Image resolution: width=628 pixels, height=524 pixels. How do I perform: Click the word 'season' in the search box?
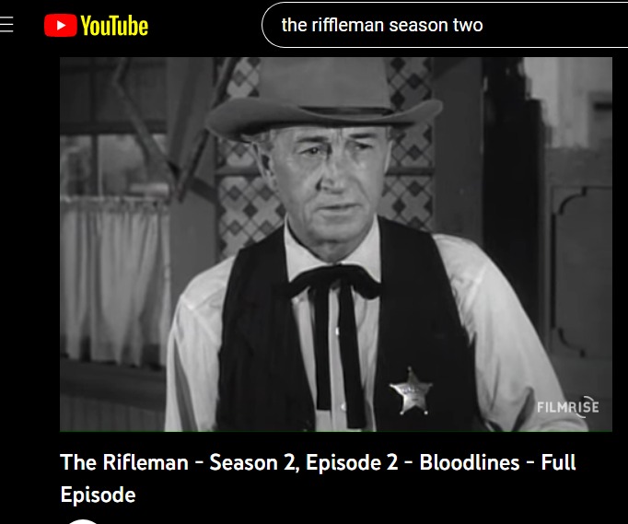coord(419,25)
